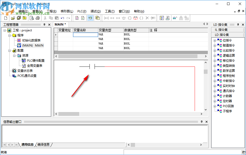
Task: Open the 帮助(H) menu
Action: coord(139,11)
